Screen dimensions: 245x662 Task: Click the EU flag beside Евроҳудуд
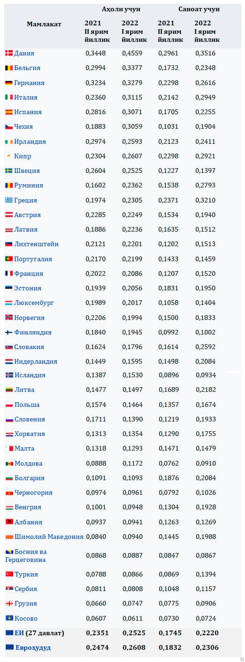[9, 647]
